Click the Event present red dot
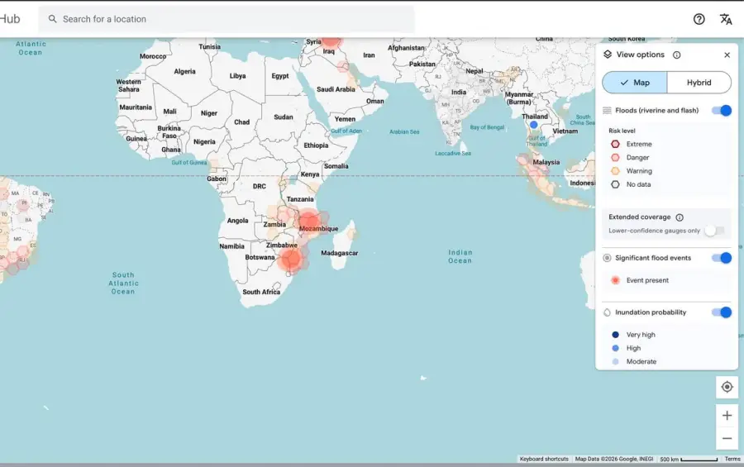 click(615, 280)
